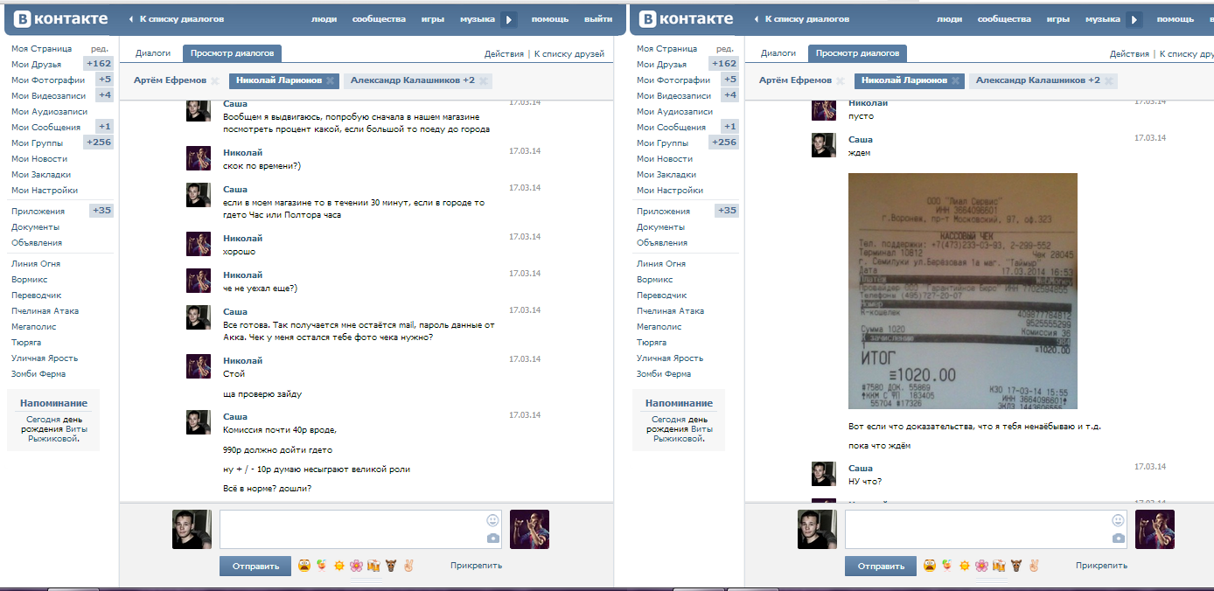
Task: Open Действия menu in right window
Action: pyautogui.click(x=1129, y=54)
